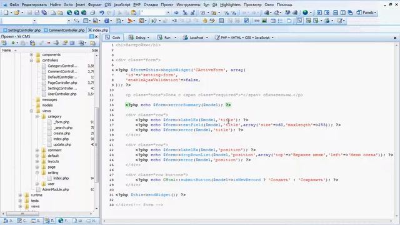The image size is (400, 225).
Task: Select update.php under category folder
Action: coord(62,144)
